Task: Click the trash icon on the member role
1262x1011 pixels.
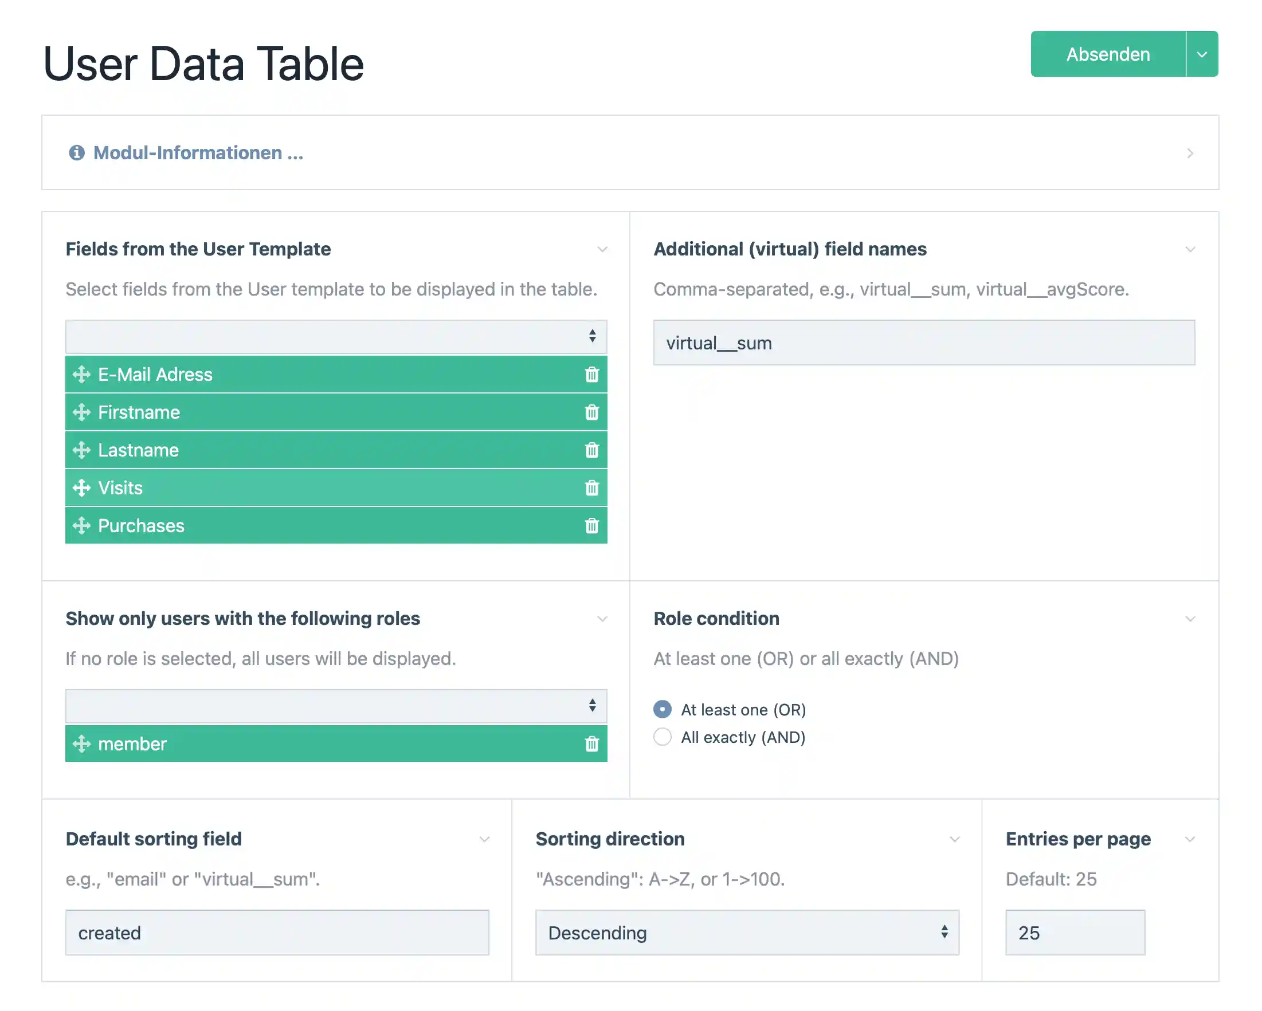Action: [x=592, y=744]
